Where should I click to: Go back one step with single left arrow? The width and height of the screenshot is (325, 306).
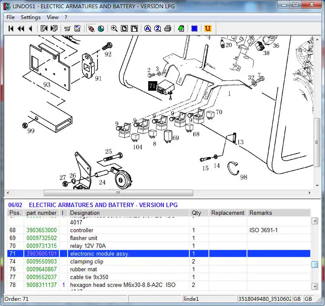[x=30, y=29]
